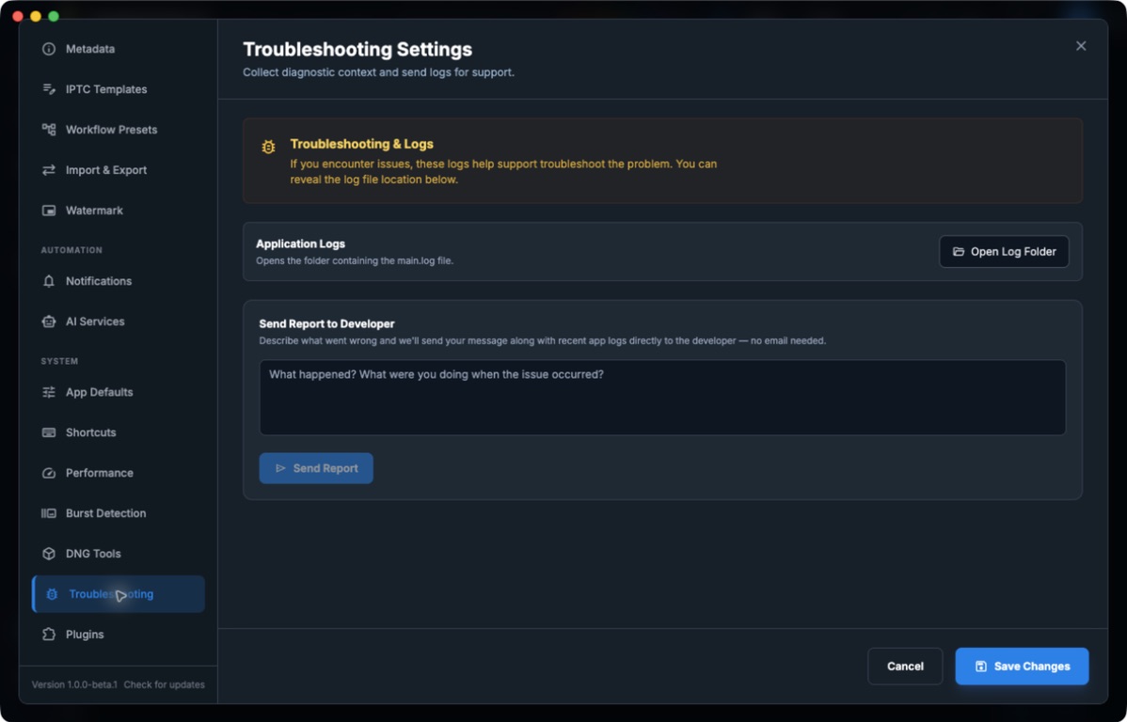This screenshot has height=722, width=1127.
Task: Open Performance settings
Action: 118,473
